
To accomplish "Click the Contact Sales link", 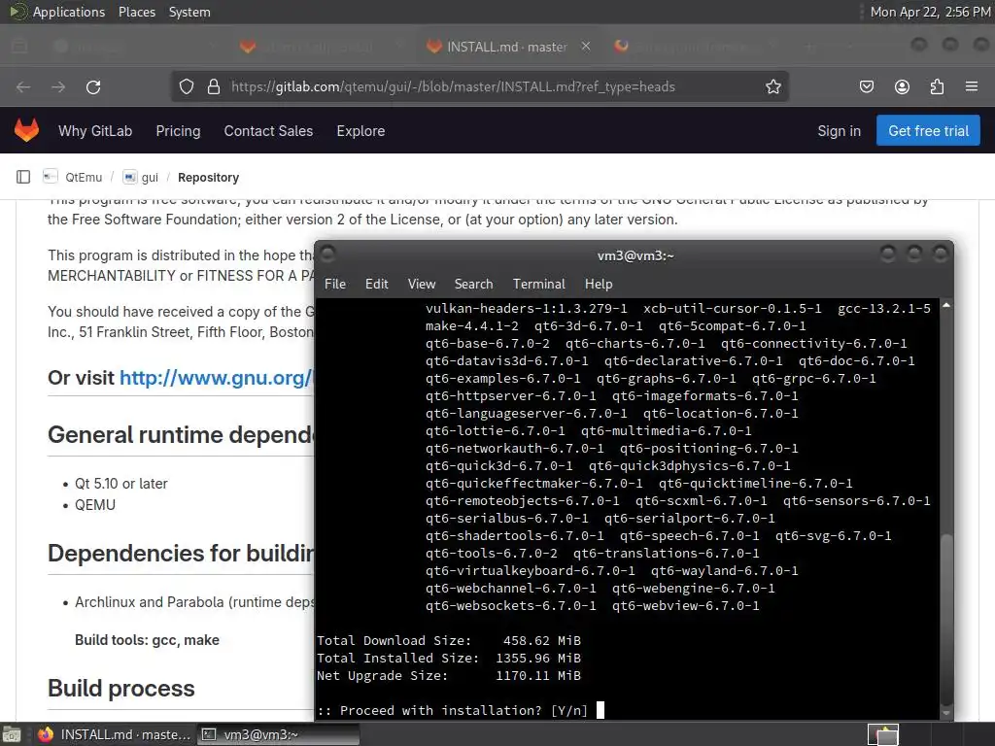I will tap(268, 131).
